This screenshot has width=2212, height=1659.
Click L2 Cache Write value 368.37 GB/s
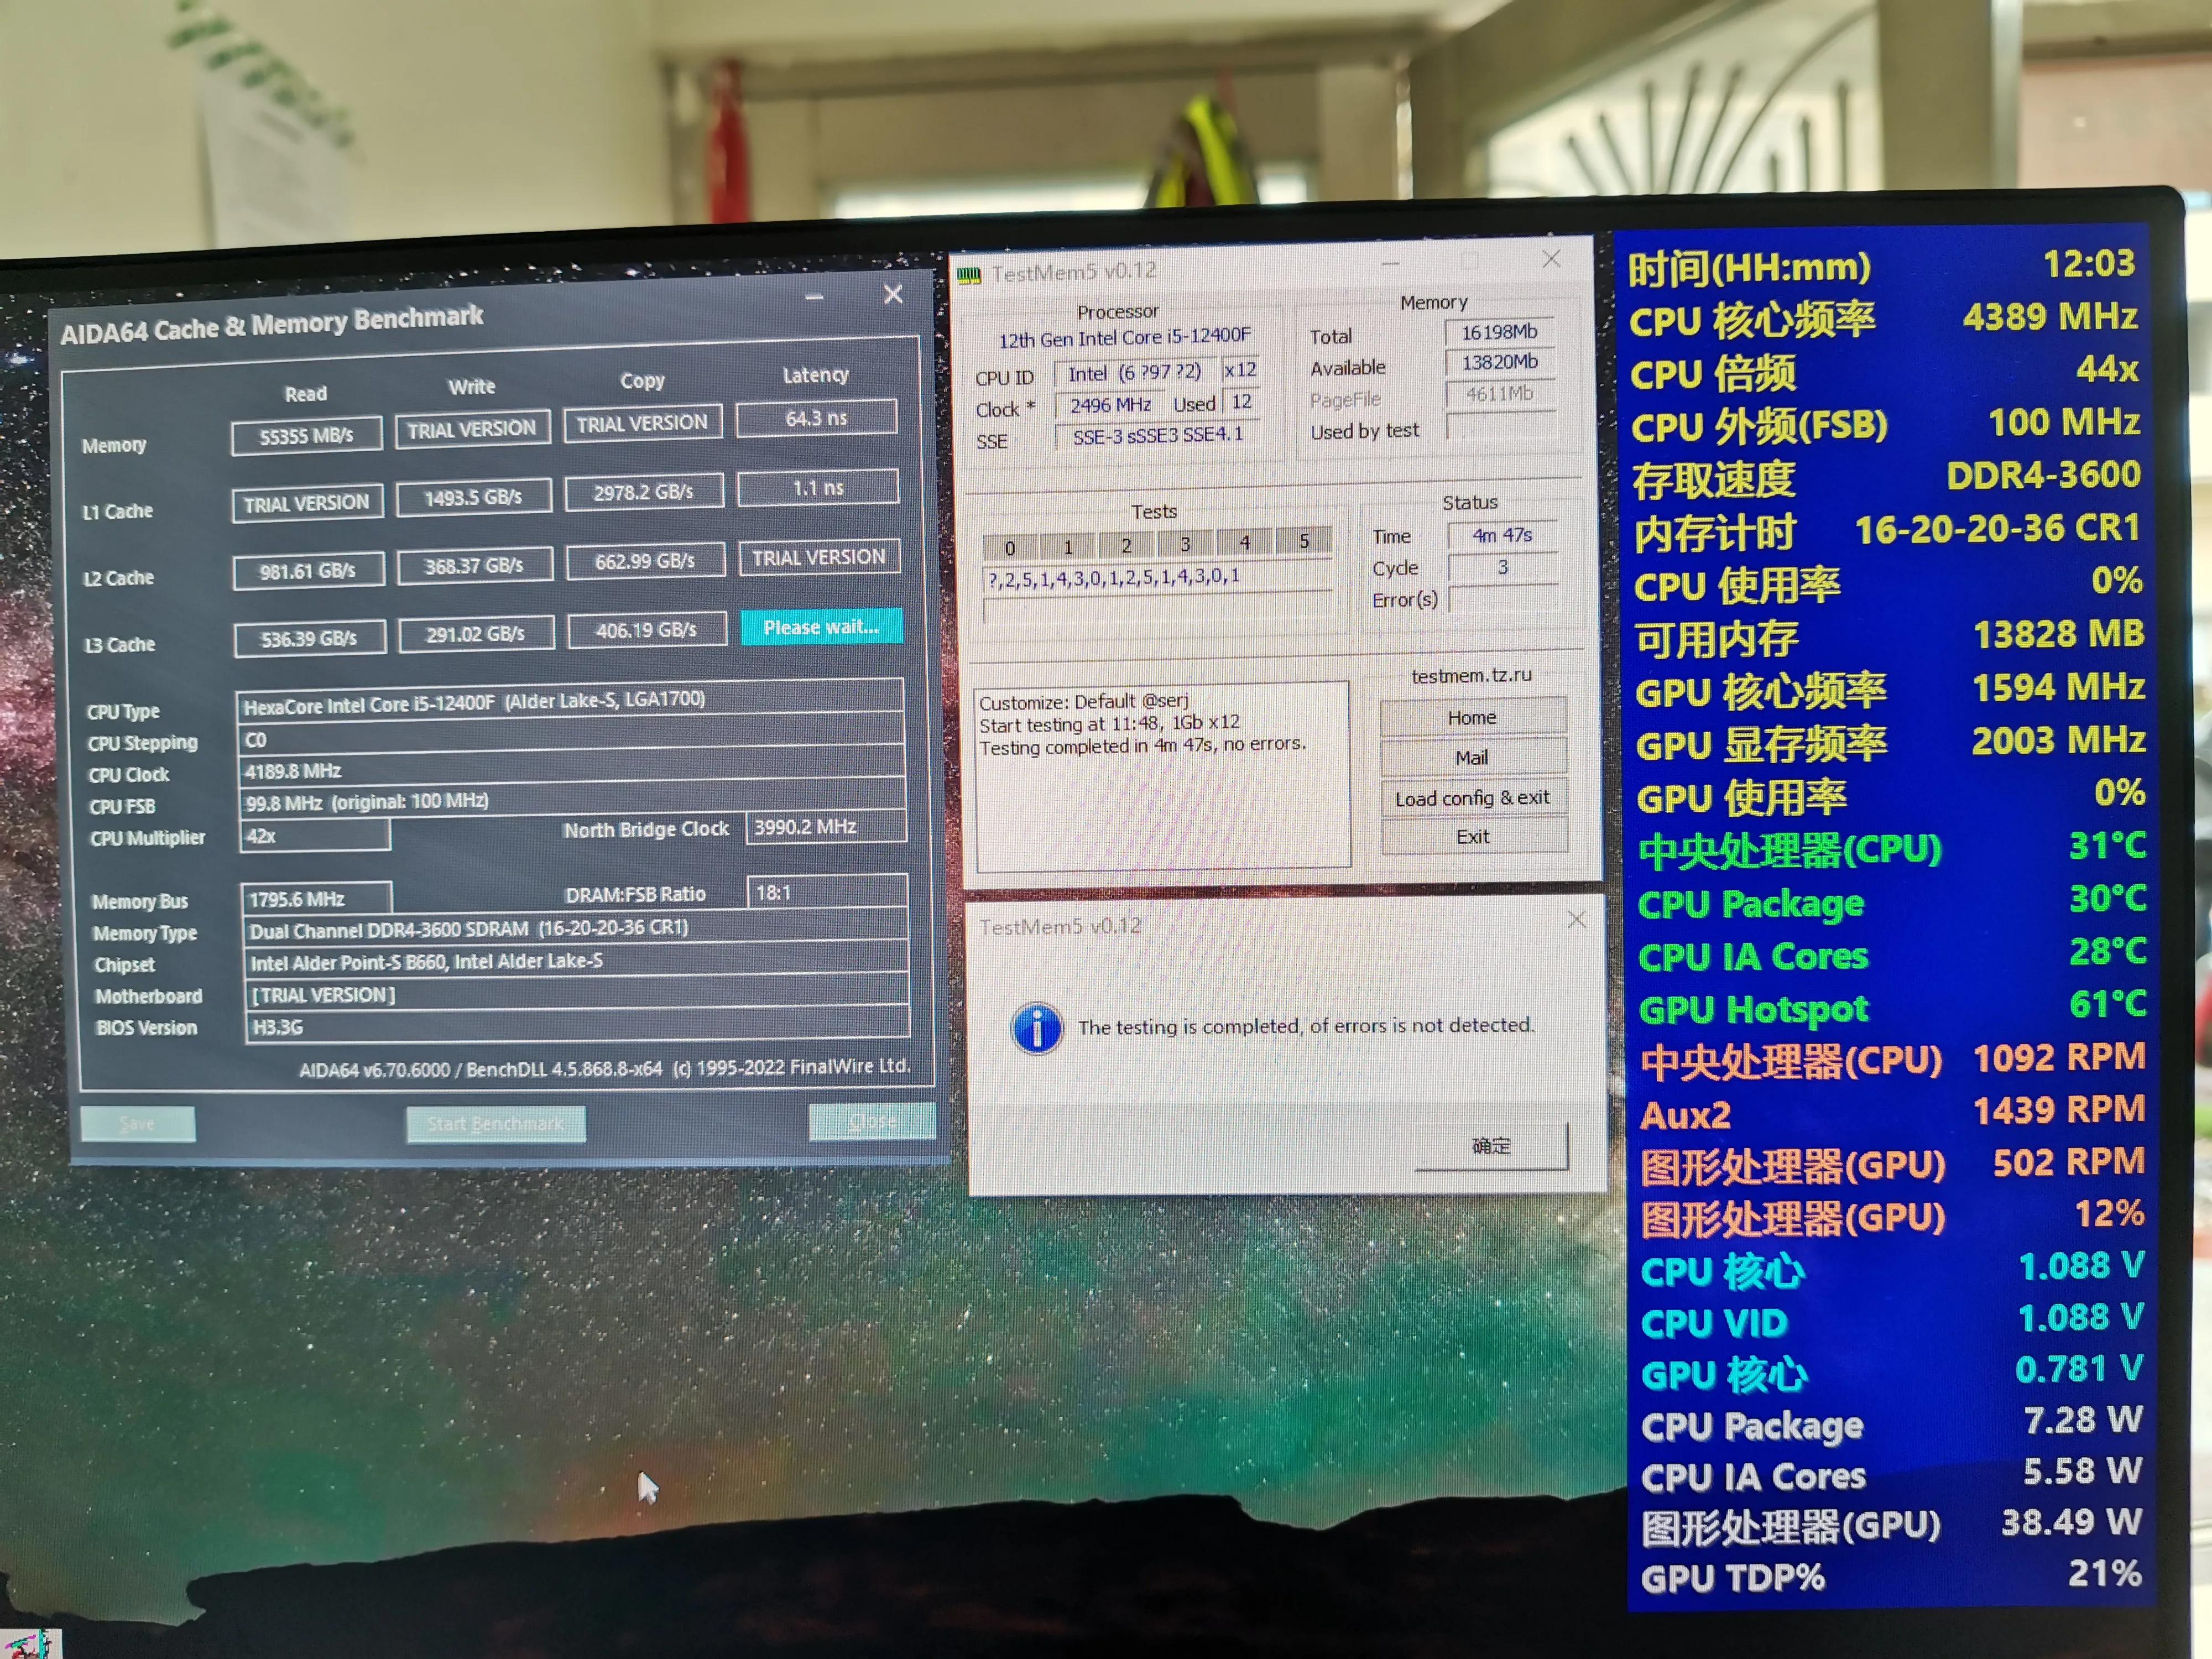(x=474, y=566)
